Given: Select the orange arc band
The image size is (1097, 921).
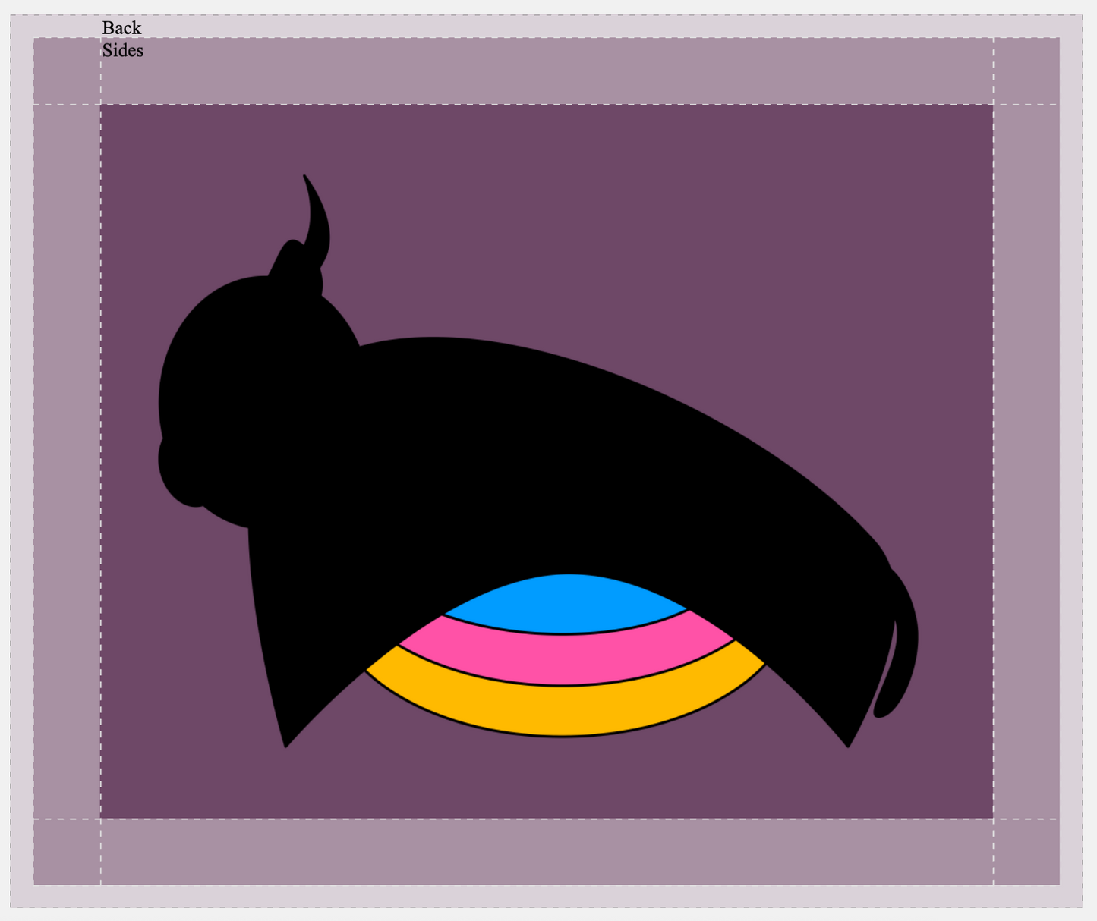Looking at the screenshot, I should pos(565,706).
